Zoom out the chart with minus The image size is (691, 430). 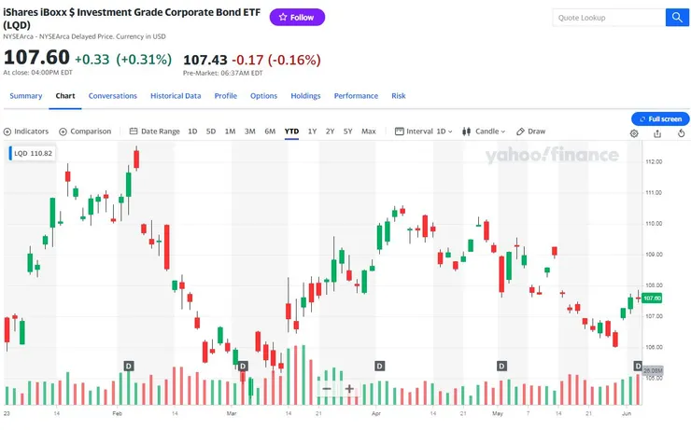(x=327, y=389)
